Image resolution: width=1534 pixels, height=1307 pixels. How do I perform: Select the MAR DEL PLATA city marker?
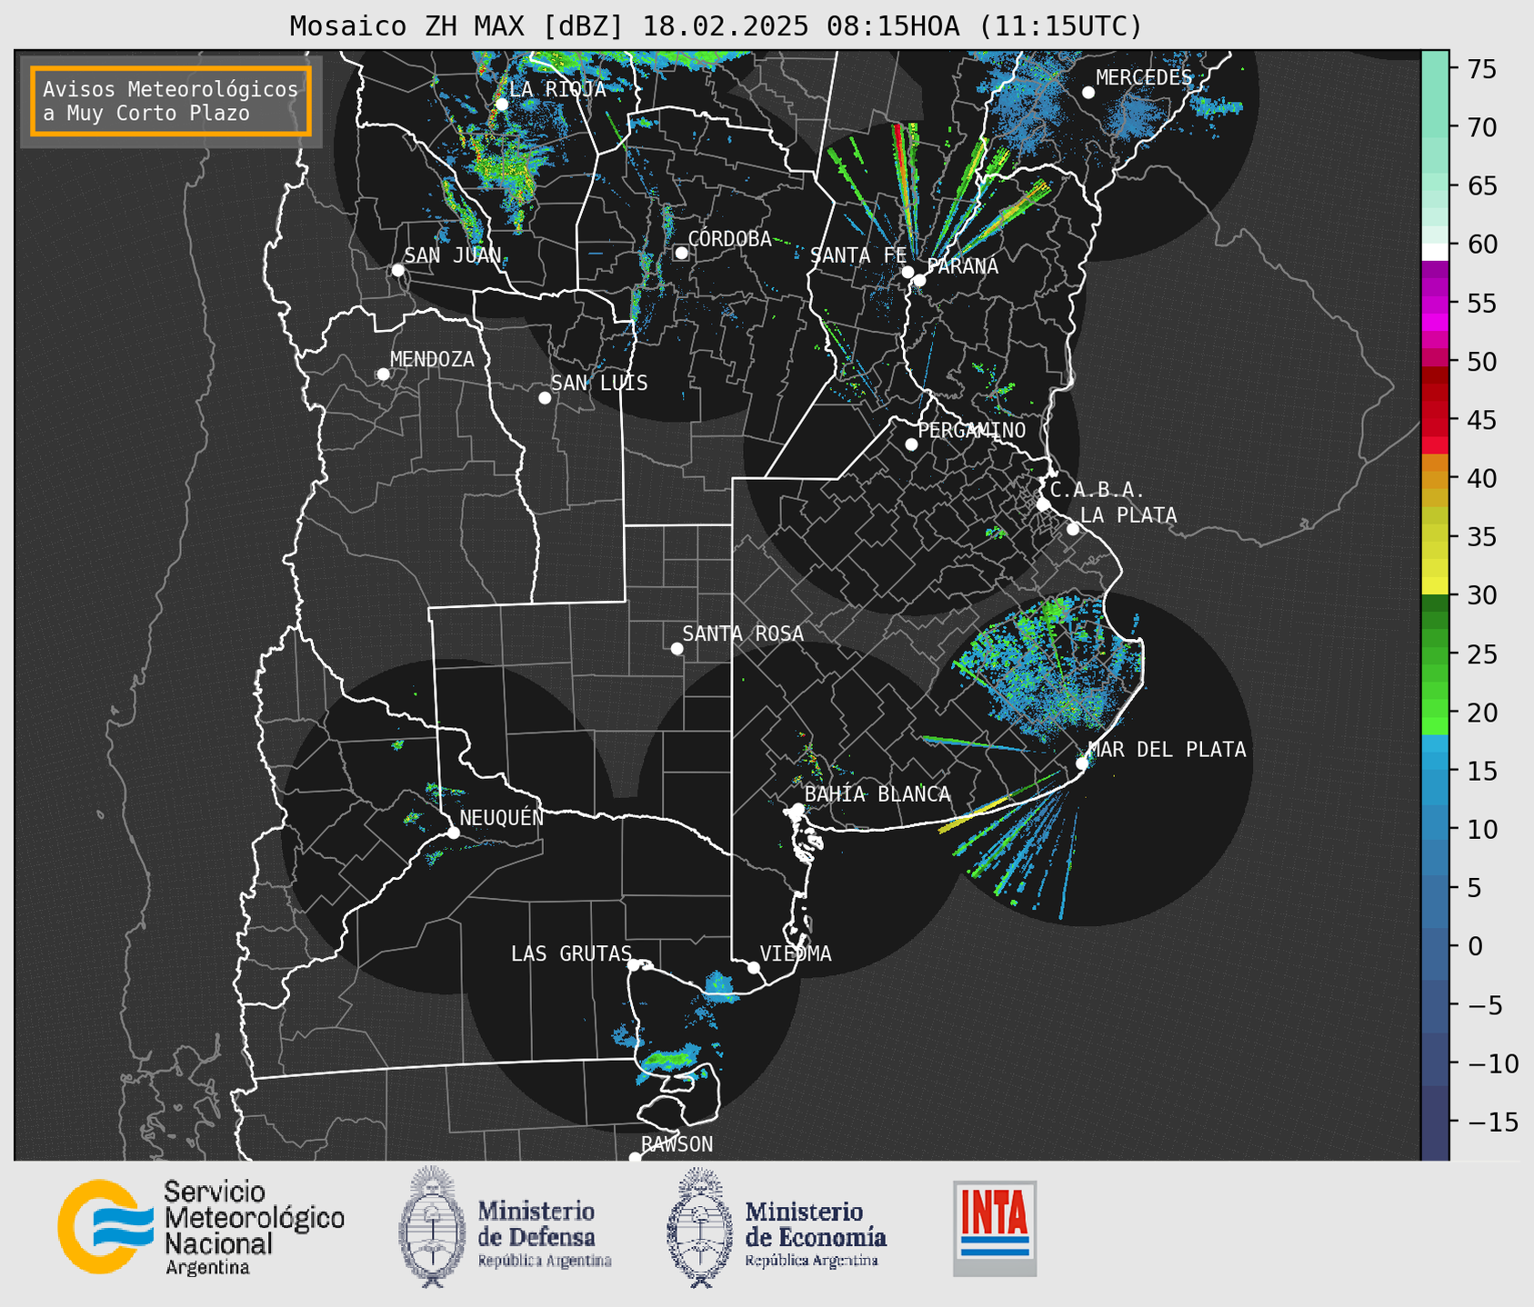(1082, 763)
